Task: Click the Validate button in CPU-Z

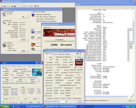Action: (x=30, y=102)
